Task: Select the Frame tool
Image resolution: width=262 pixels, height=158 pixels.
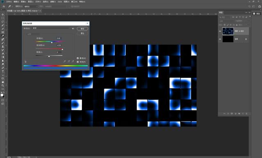Action: [x=3, y=32]
